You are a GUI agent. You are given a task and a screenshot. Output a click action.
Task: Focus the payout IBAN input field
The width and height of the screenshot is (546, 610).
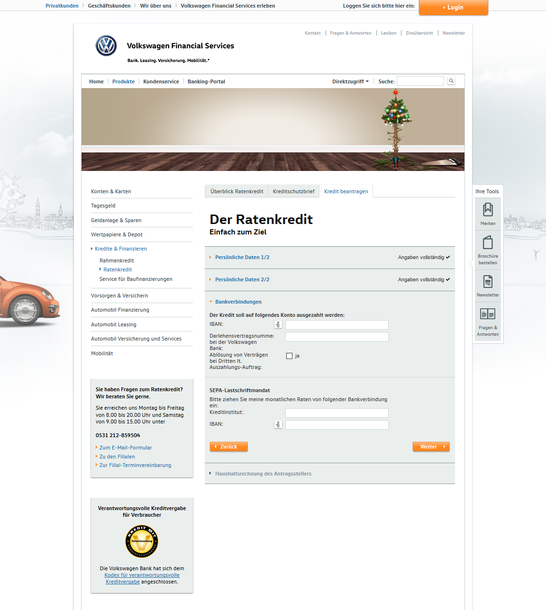(337, 325)
